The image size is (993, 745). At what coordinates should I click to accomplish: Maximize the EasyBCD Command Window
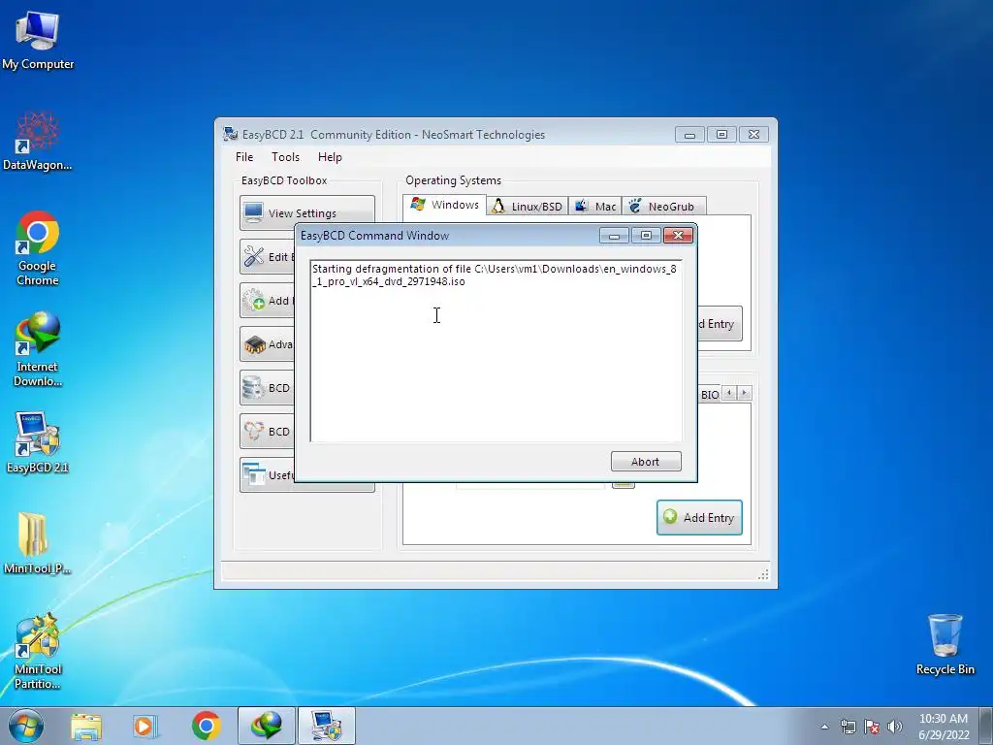[x=646, y=235]
